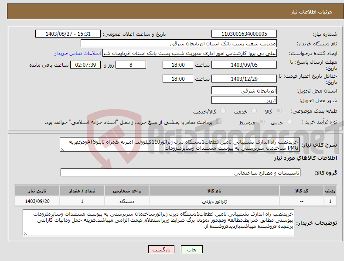
Task: Click the اطلاعات کالاهای مورد نیاز heading
Action: pos(305,158)
